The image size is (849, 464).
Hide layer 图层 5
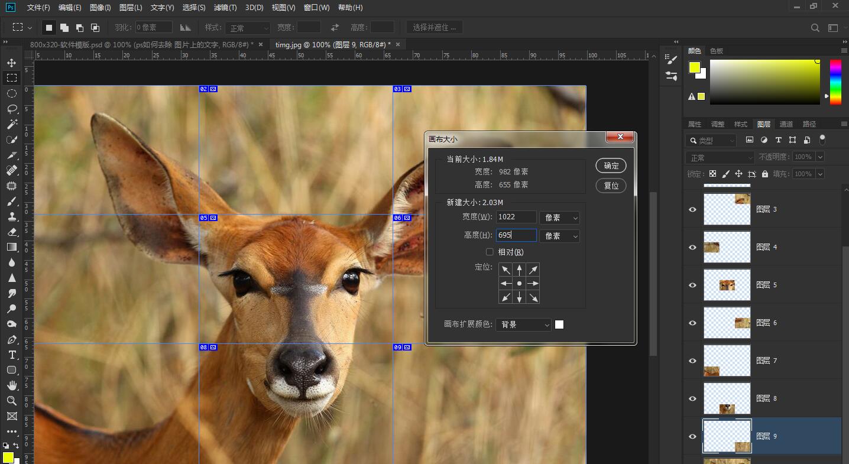click(x=692, y=285)
